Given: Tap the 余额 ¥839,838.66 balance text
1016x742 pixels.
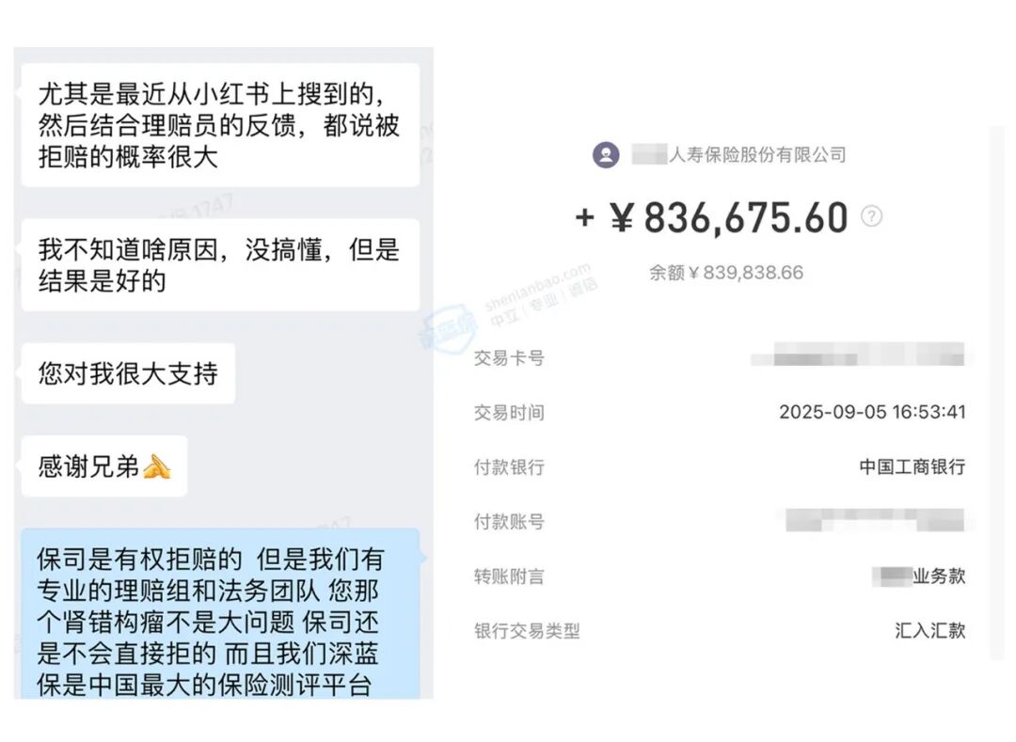Looking at the screenshot, I should (x=726, y=273).
